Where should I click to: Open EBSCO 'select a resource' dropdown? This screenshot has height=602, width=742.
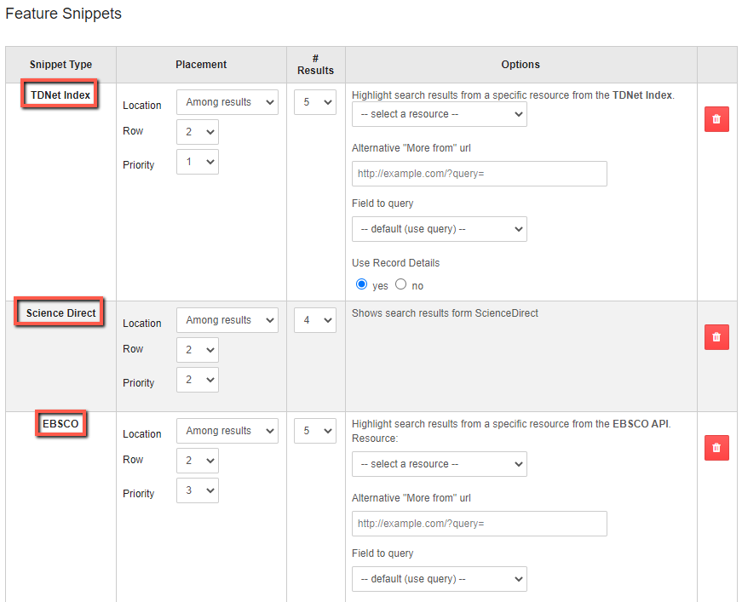439,464
